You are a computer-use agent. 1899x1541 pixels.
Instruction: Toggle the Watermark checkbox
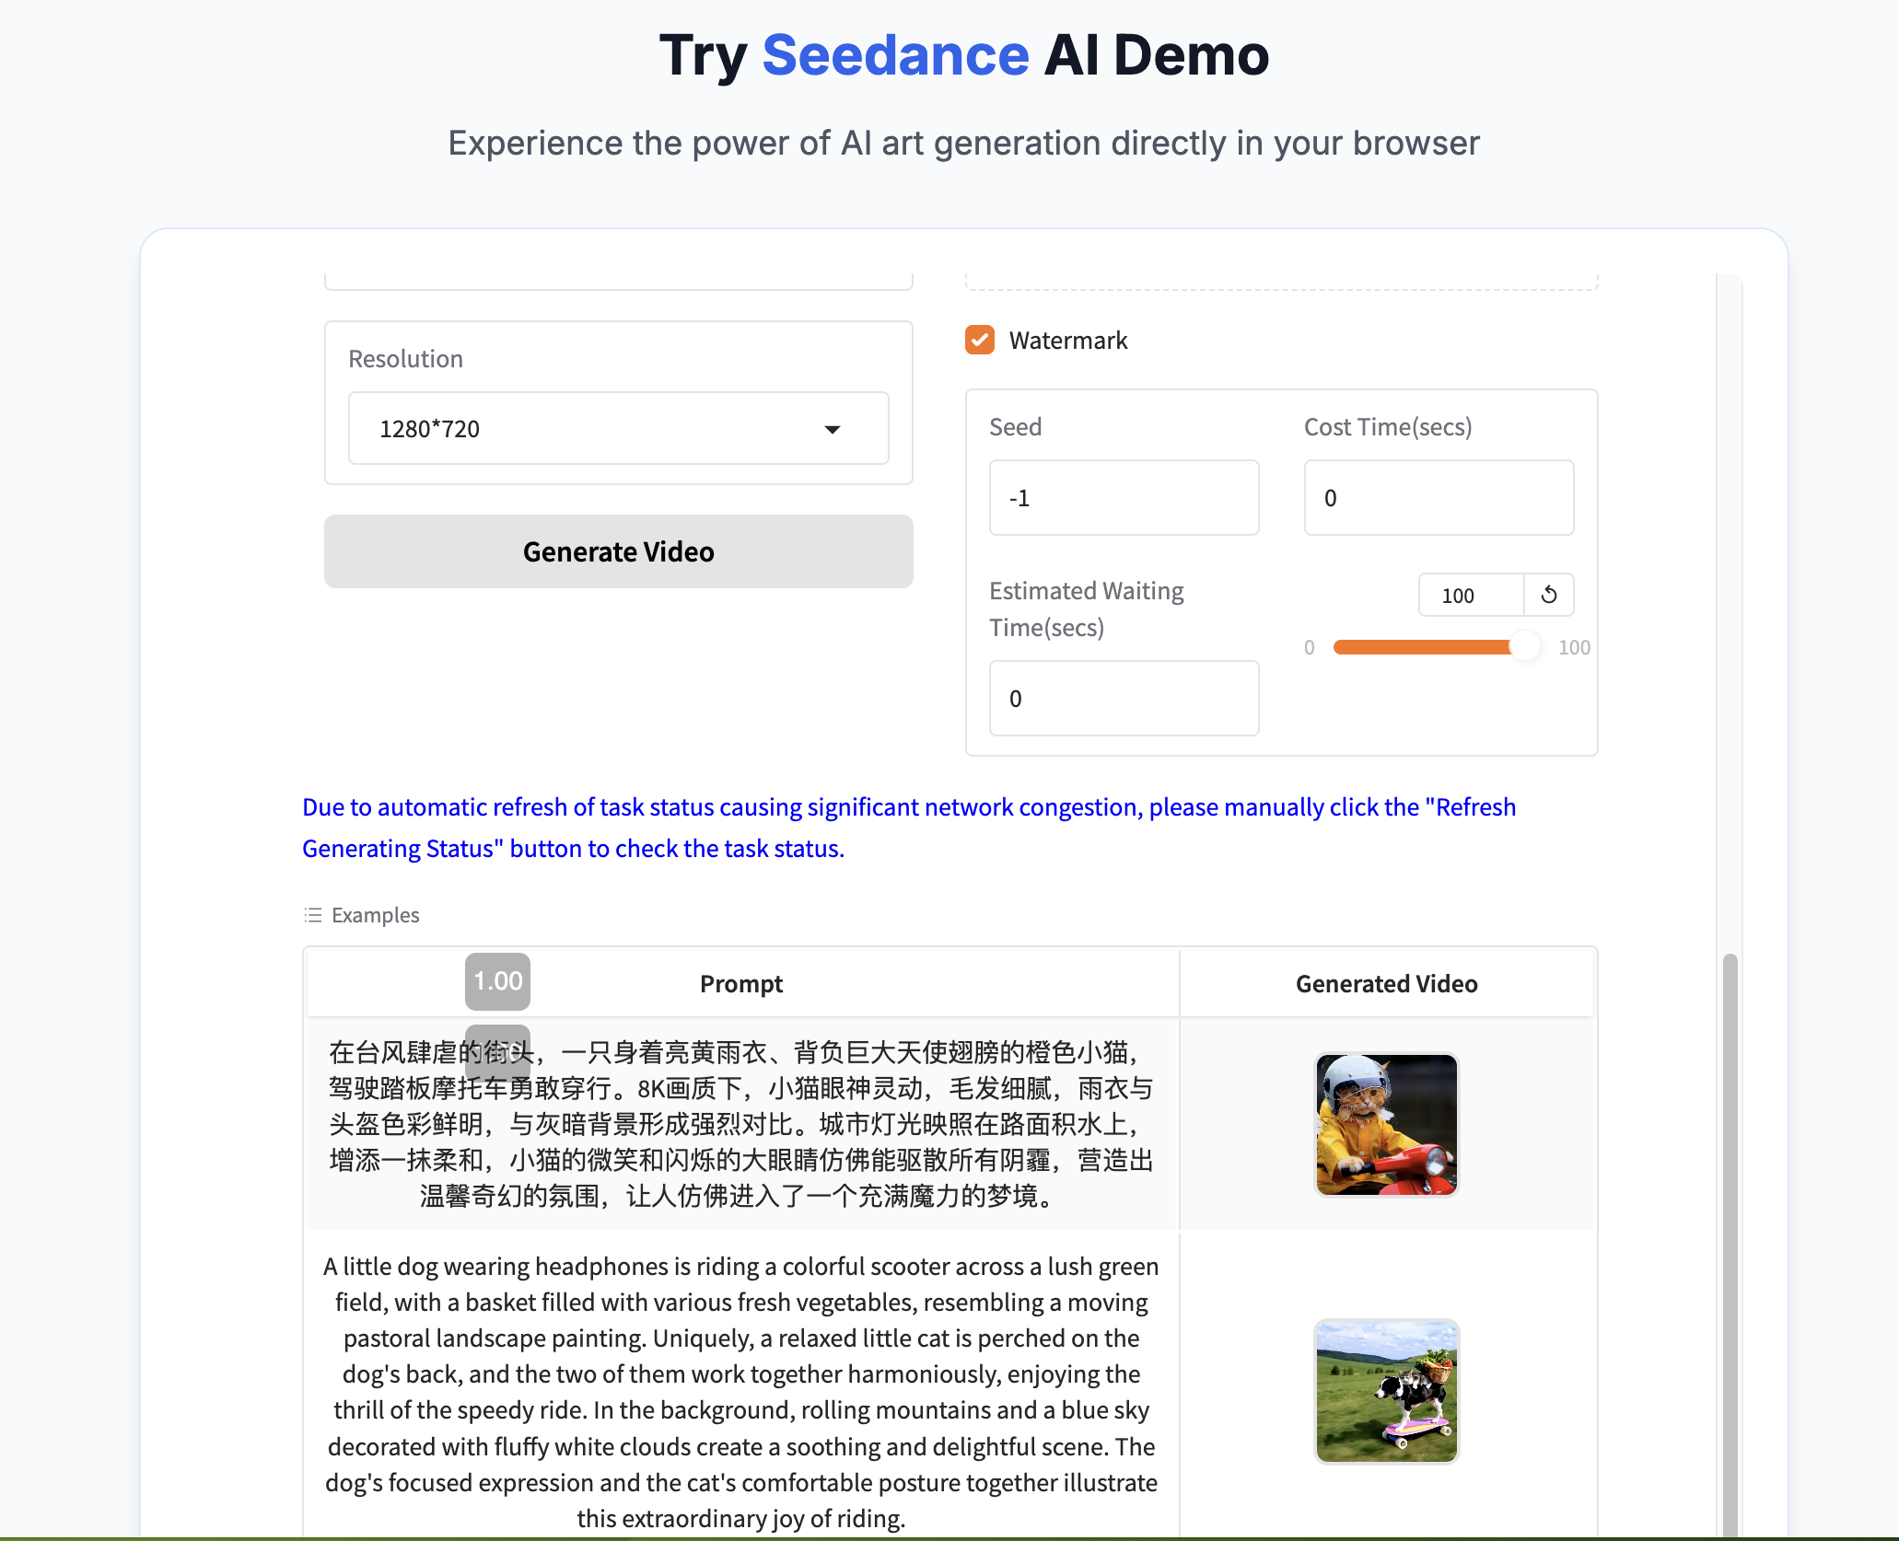click(979, 340)
